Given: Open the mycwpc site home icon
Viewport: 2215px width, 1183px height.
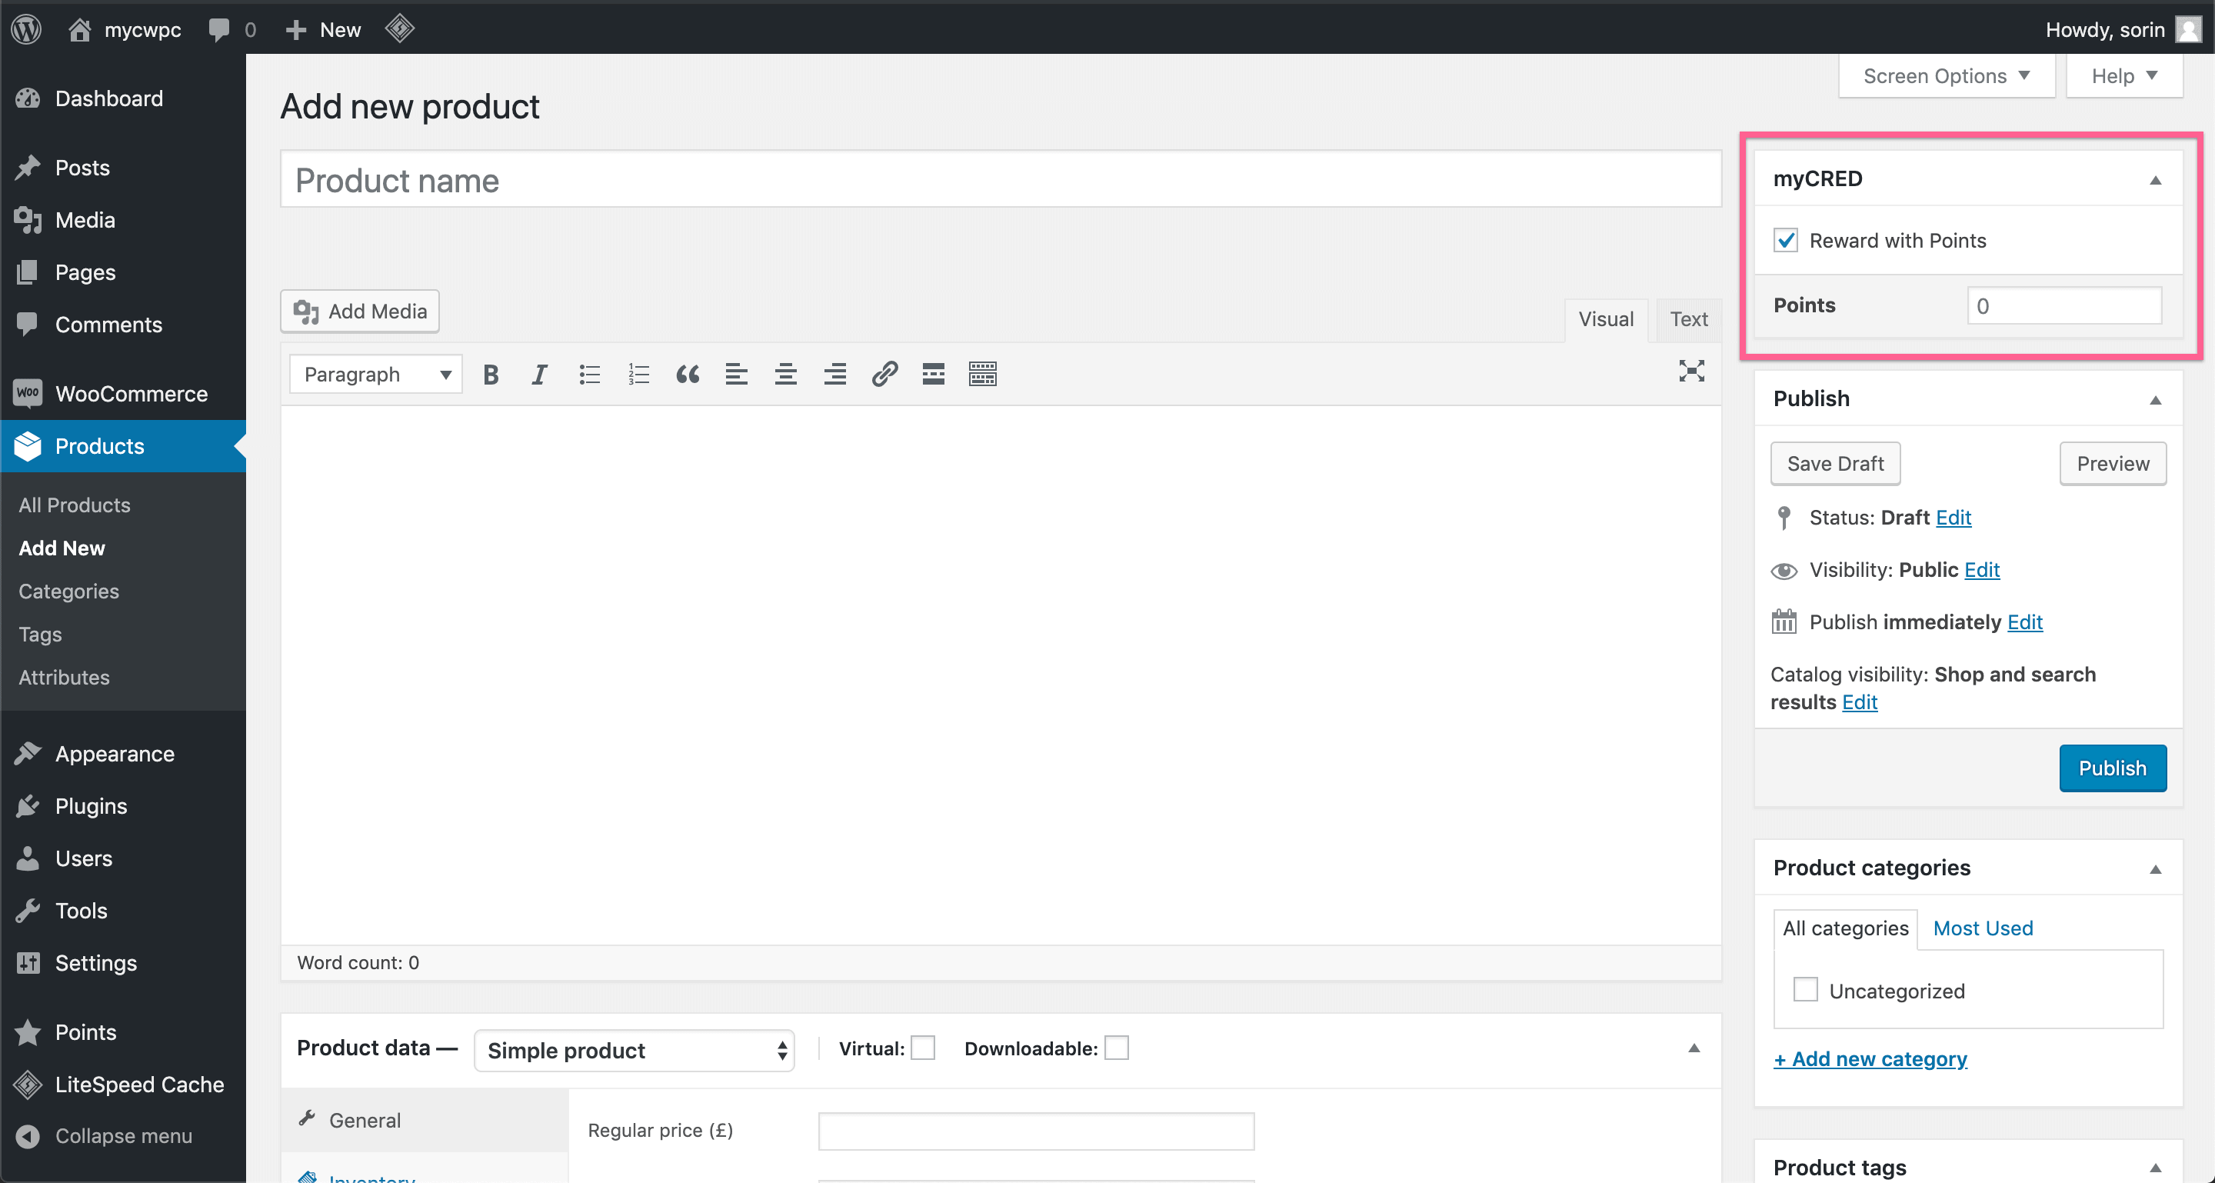Looking at the screenshot, I should (79, 29).
